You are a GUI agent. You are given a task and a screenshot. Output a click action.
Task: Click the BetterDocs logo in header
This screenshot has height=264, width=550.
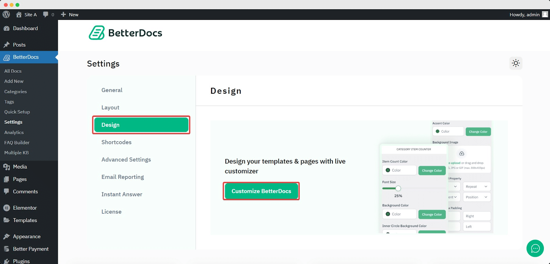coord(125,33)
